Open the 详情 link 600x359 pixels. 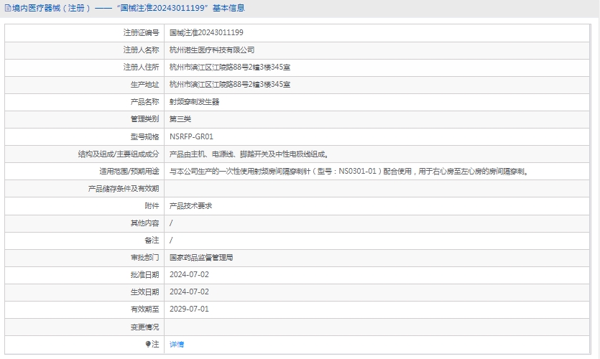pyautogui.click(x=177, y=345)
